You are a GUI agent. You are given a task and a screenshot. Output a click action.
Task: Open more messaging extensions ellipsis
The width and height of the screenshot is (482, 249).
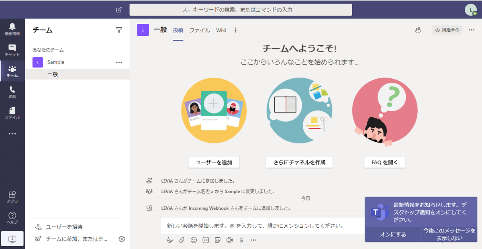253,240
